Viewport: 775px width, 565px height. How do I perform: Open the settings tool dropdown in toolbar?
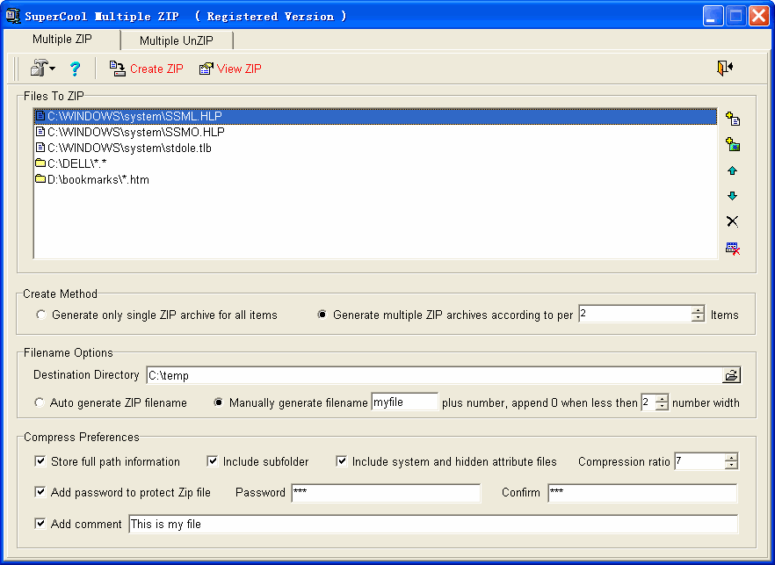click(x=42, y=68)
